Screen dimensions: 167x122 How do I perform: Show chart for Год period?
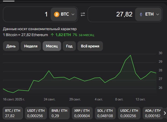coord(69,46)
